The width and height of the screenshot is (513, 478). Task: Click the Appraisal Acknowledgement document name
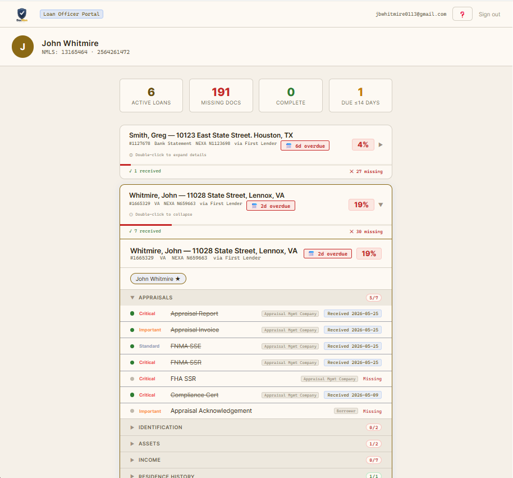point(211,411)
